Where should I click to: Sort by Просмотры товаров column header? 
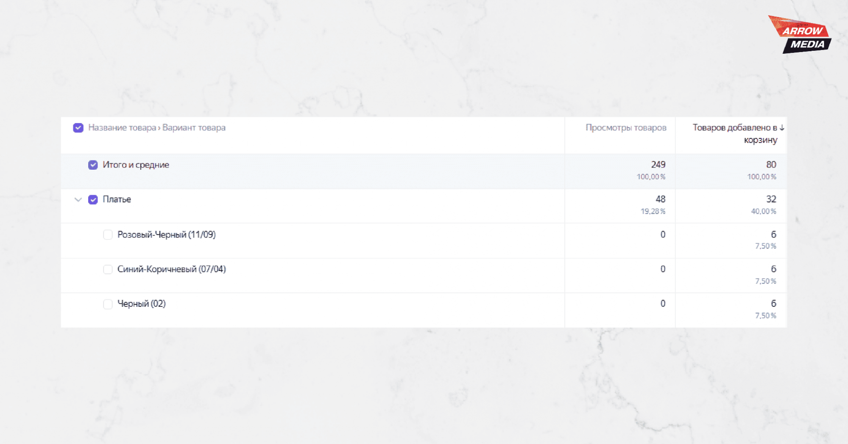pyautogui.click(x=626, y=128)
